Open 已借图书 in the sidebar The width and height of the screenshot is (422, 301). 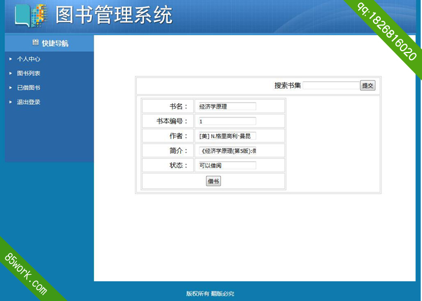(x=29, y=88)
